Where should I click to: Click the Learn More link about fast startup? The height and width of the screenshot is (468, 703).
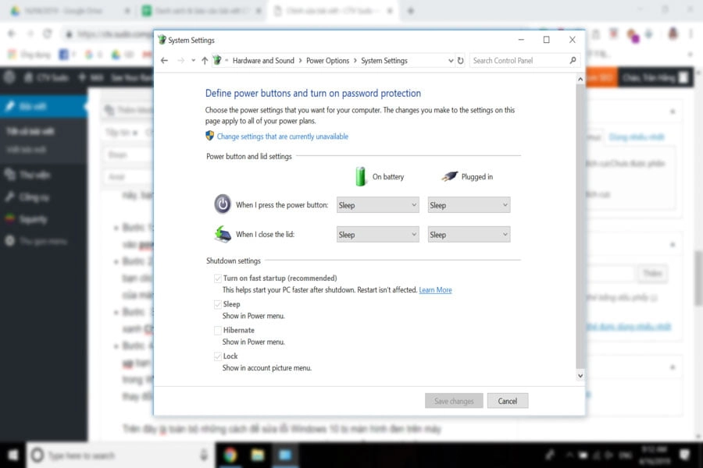pyautogui.click(x=436, y=289)
